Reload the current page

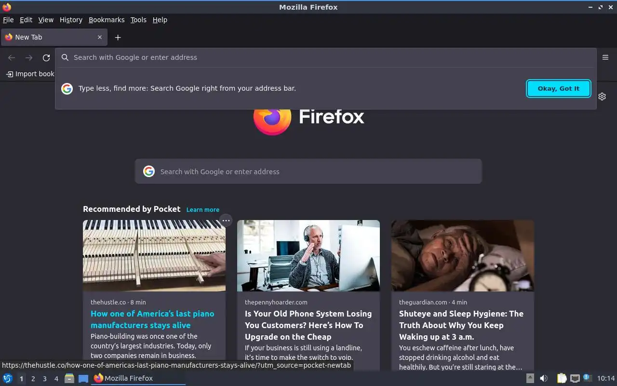coord(46,58)
